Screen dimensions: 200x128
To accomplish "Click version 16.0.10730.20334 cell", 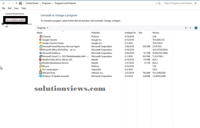I will [160, 50].
